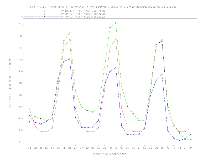Click x-axis forecast hour label 63

click(x=150, y=148)
